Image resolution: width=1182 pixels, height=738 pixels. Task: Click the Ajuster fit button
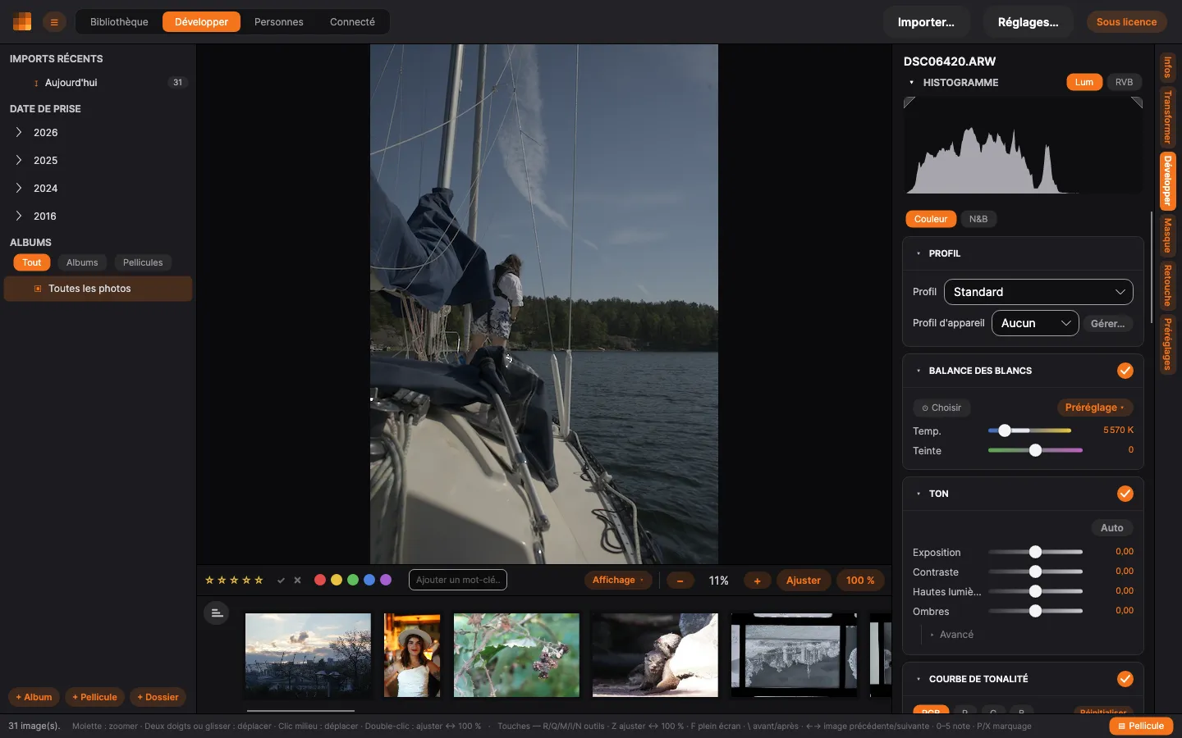[804, 581]
